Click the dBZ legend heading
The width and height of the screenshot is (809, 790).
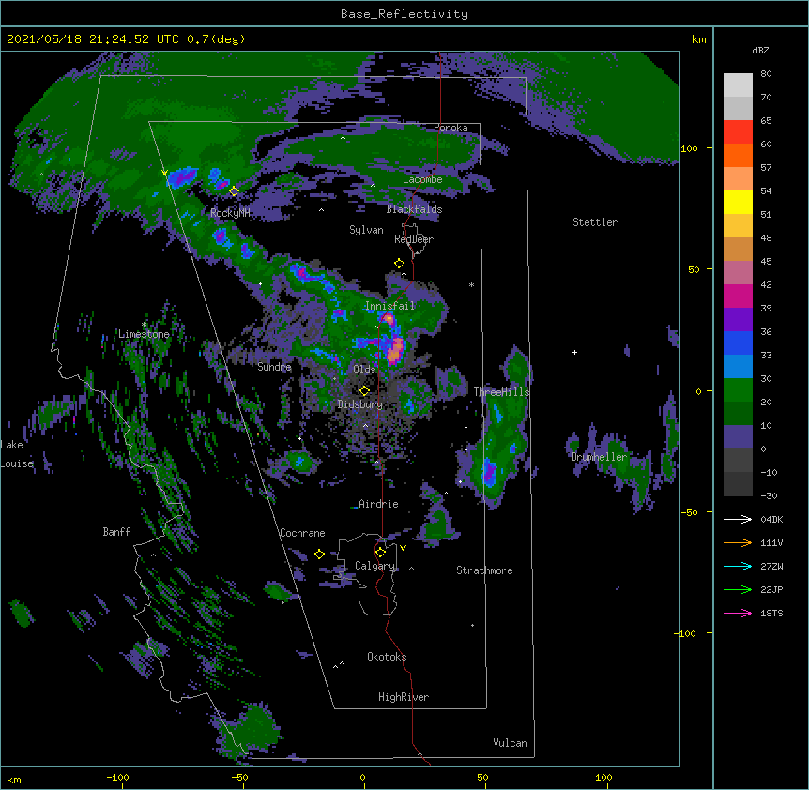click(760, 51)
